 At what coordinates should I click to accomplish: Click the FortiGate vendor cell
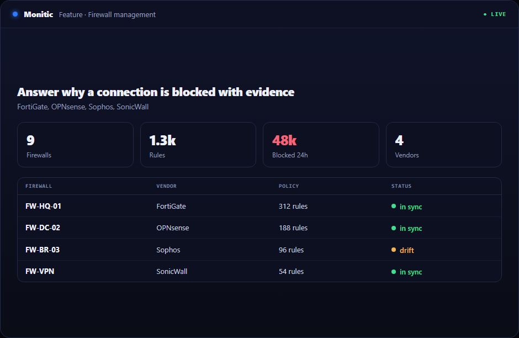(171, 206)
